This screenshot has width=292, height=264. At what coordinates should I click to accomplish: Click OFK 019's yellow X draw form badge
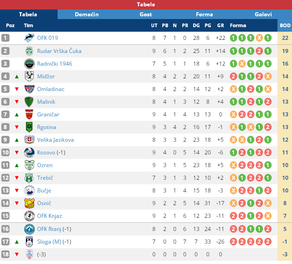[259, 38]
